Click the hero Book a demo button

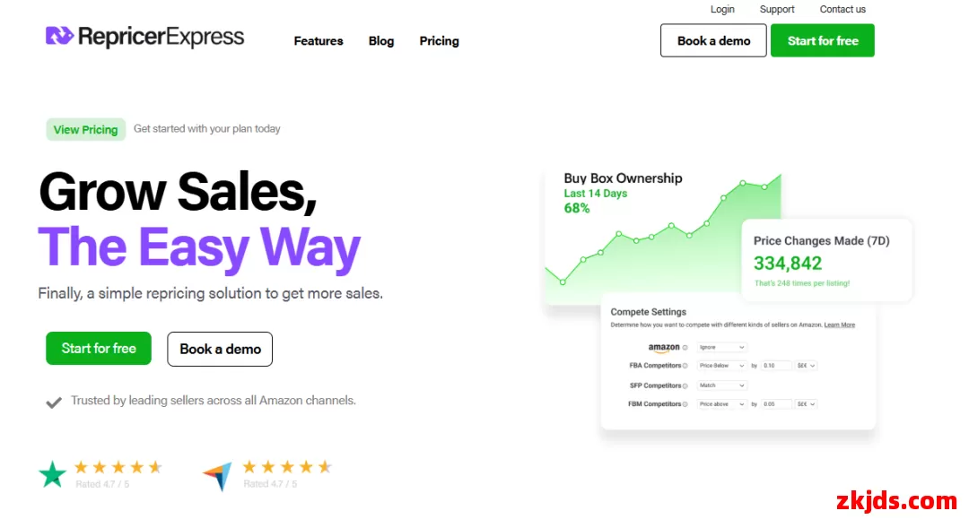(x=220, y=350)
